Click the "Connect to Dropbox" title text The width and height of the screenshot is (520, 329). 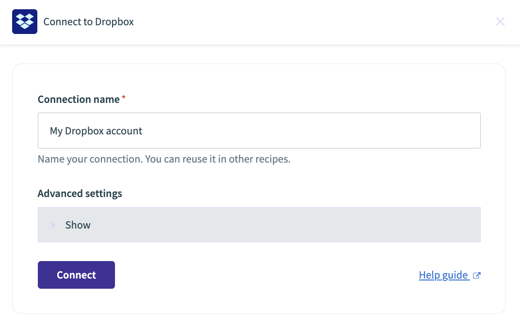pyautogui.click(x=89, y=22)
